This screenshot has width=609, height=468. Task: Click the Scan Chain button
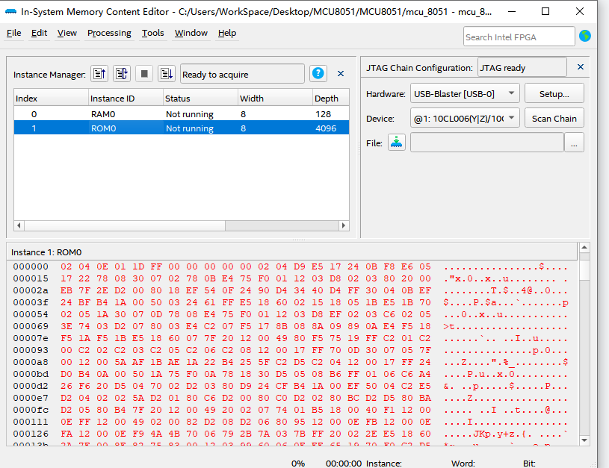(554, 118)
